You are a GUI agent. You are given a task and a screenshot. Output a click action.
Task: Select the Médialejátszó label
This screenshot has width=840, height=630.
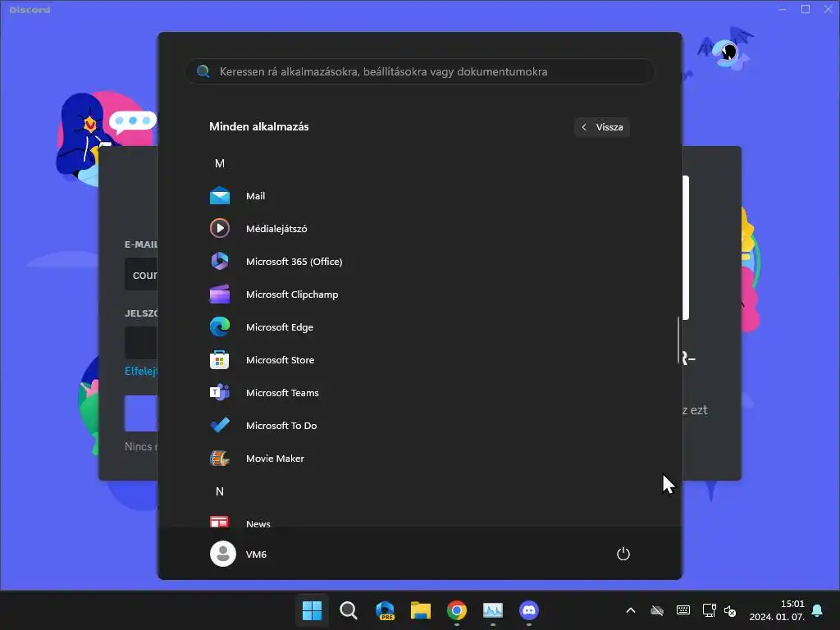point(276,229)
